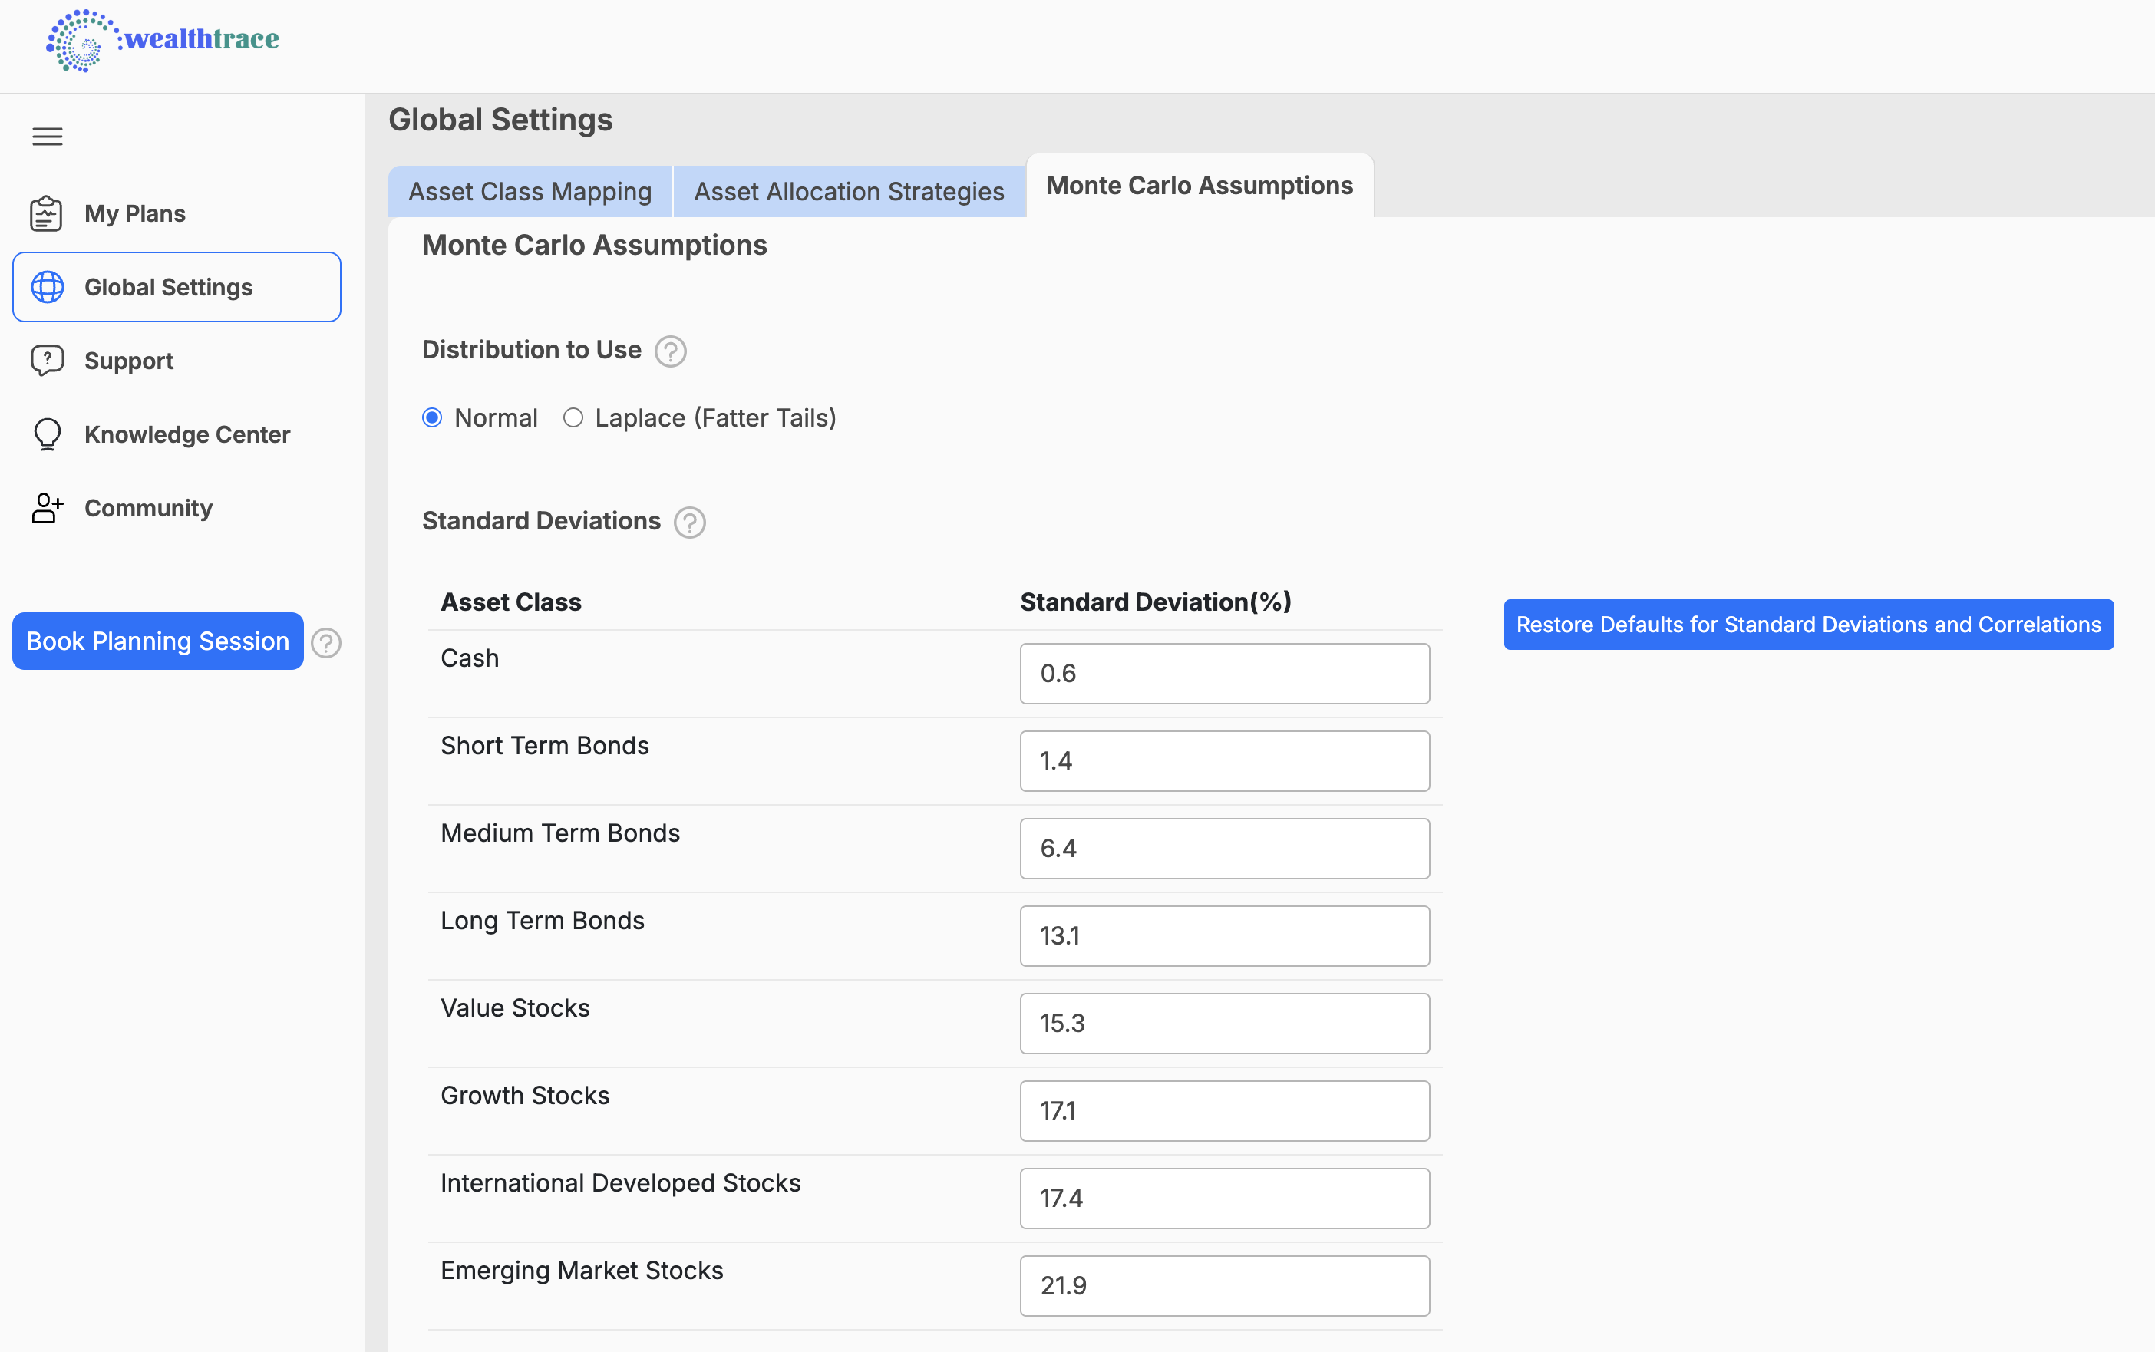
Task: Click the Support chat bubble icon
Action: pyautogui.click(x=47, y=361)
